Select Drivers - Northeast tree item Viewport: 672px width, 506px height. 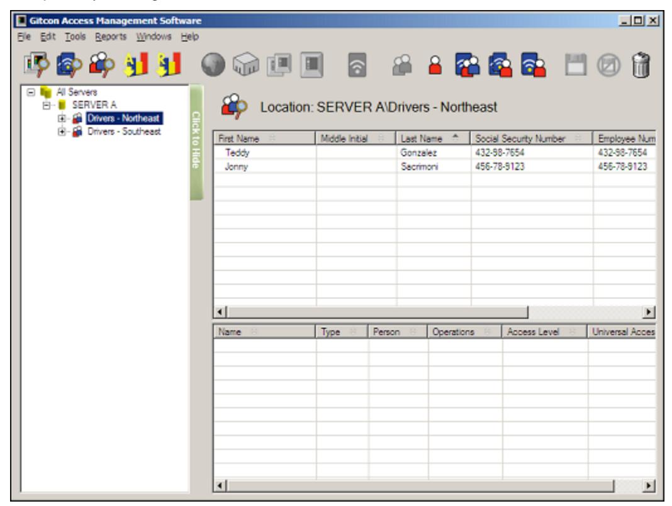tap(124, 118)
